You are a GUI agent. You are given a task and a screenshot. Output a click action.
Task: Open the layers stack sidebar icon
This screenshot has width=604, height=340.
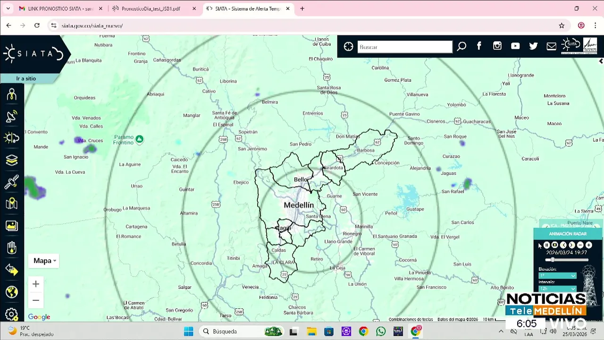coord(12,160)
